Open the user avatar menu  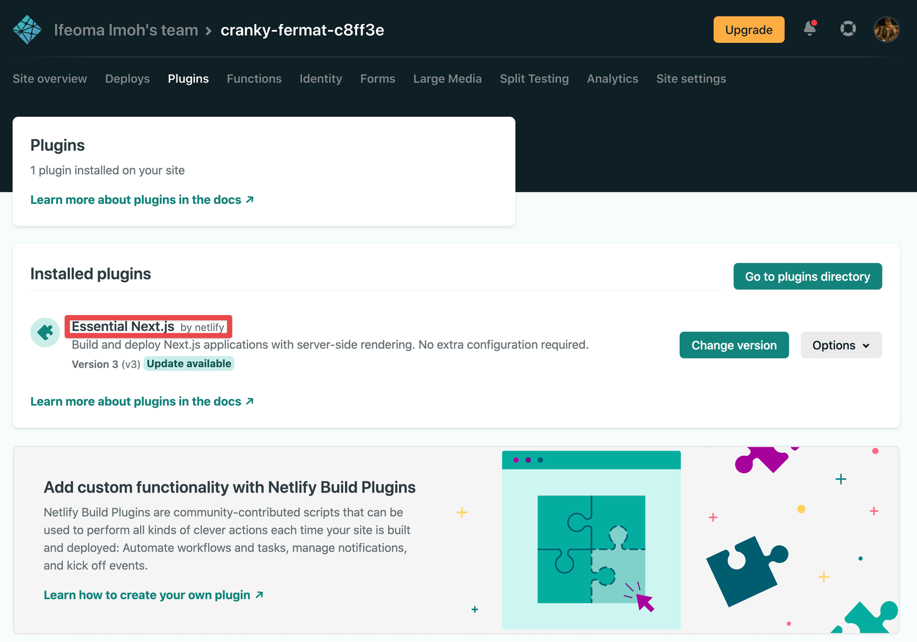[887, 29]
